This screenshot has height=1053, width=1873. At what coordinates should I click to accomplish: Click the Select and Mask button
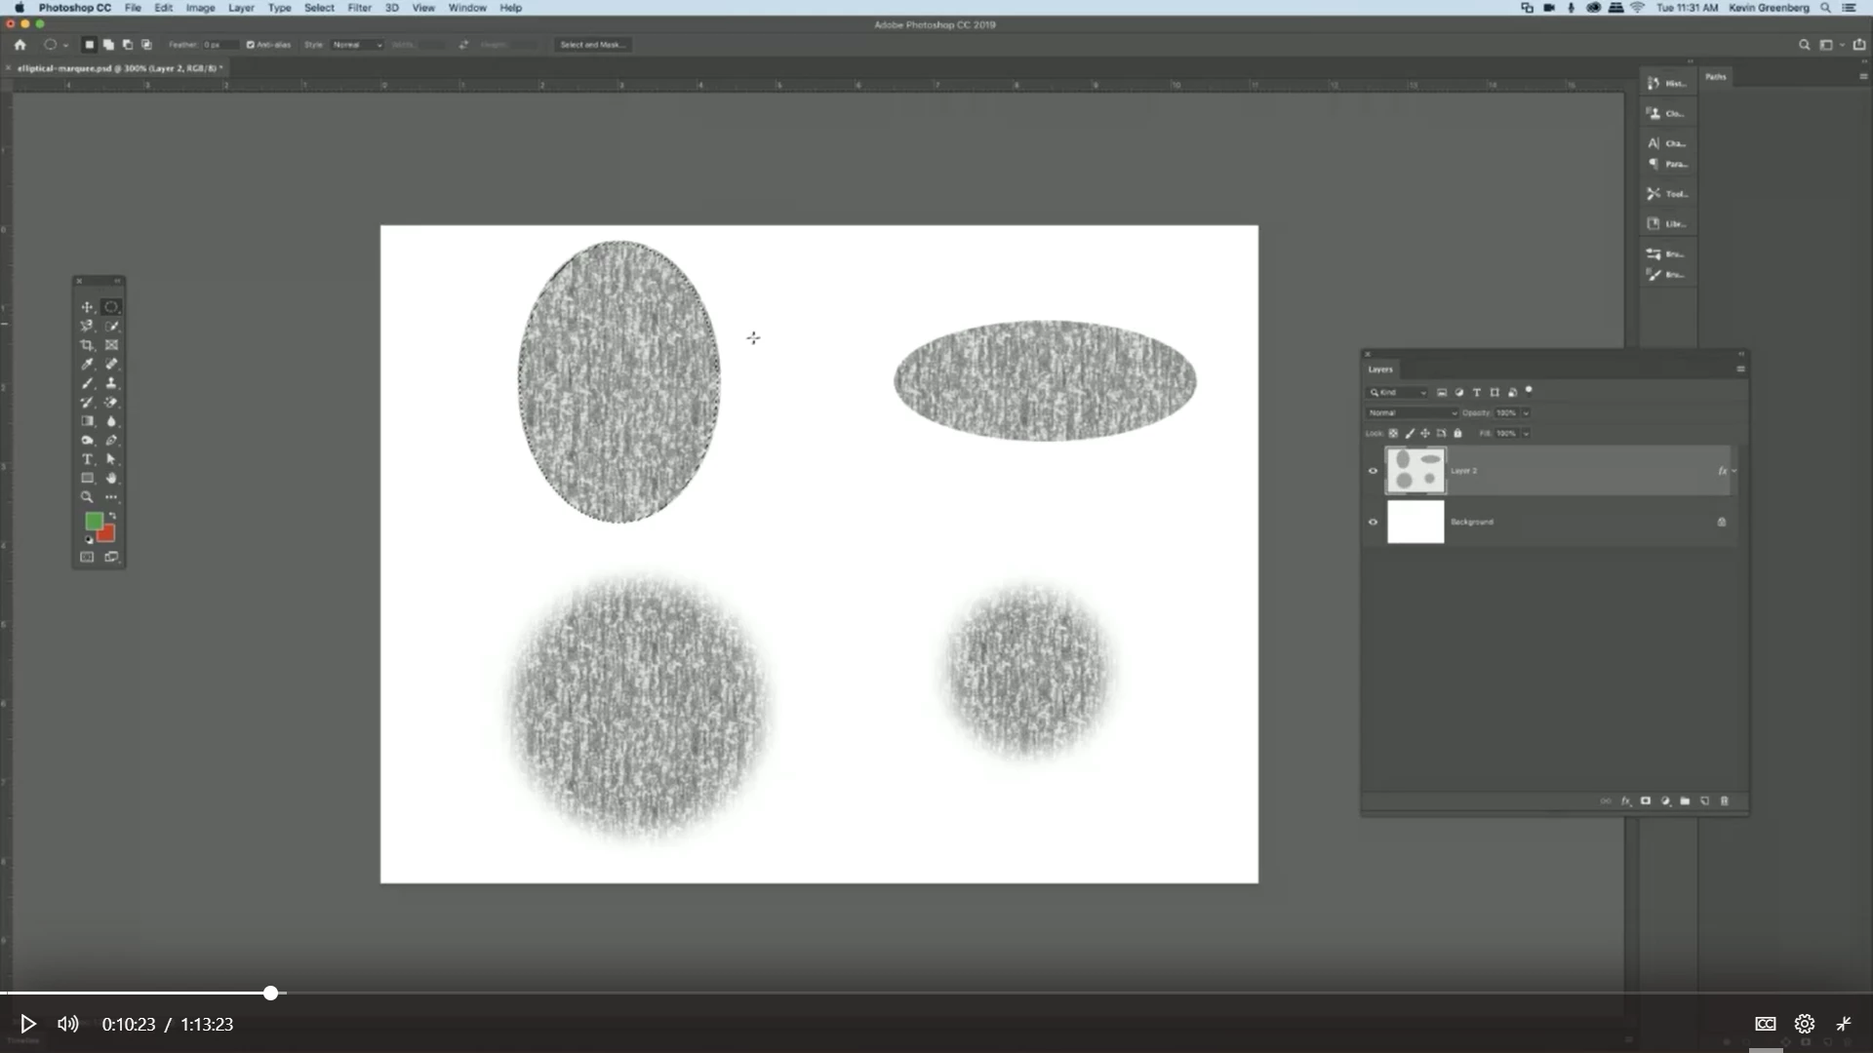coord(592,45)
